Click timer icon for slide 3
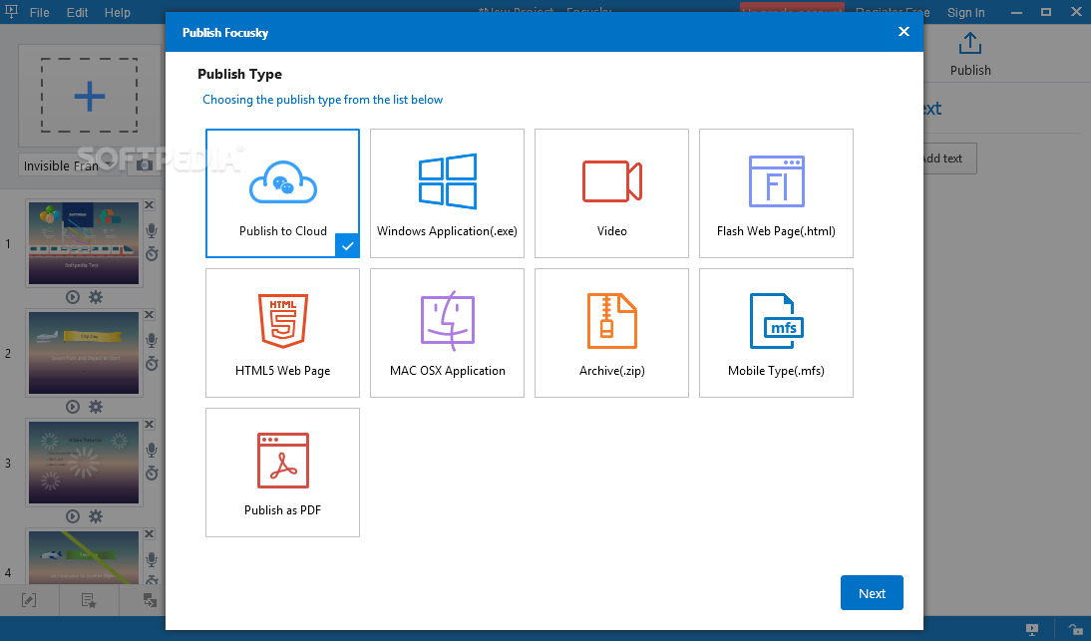The image size is (1091, 641). (152, 474)
